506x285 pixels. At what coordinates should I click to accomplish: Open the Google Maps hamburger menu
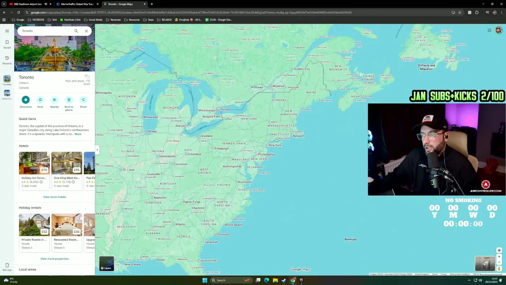tap(7, 31)
